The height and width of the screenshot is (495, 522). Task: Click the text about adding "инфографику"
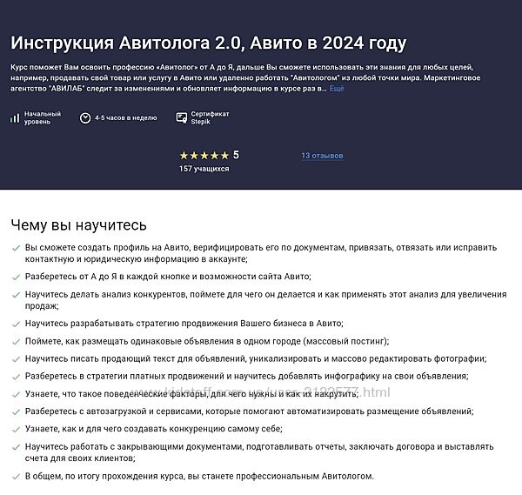point(247,376)
